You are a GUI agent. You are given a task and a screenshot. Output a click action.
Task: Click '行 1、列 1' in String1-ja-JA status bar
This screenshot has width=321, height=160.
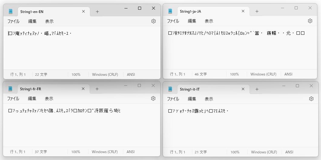click(x=177, y=74)
